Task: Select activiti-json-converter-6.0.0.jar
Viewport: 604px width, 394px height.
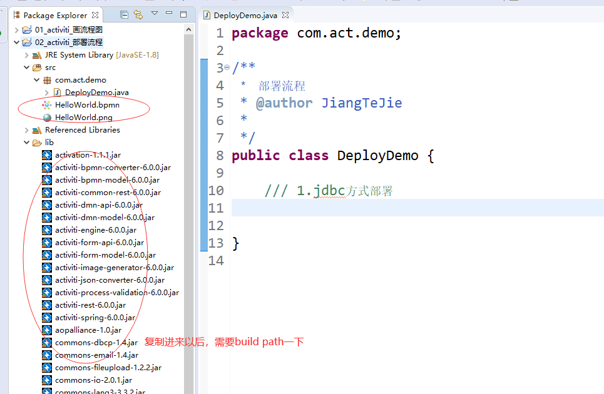Action: (110, 280)
